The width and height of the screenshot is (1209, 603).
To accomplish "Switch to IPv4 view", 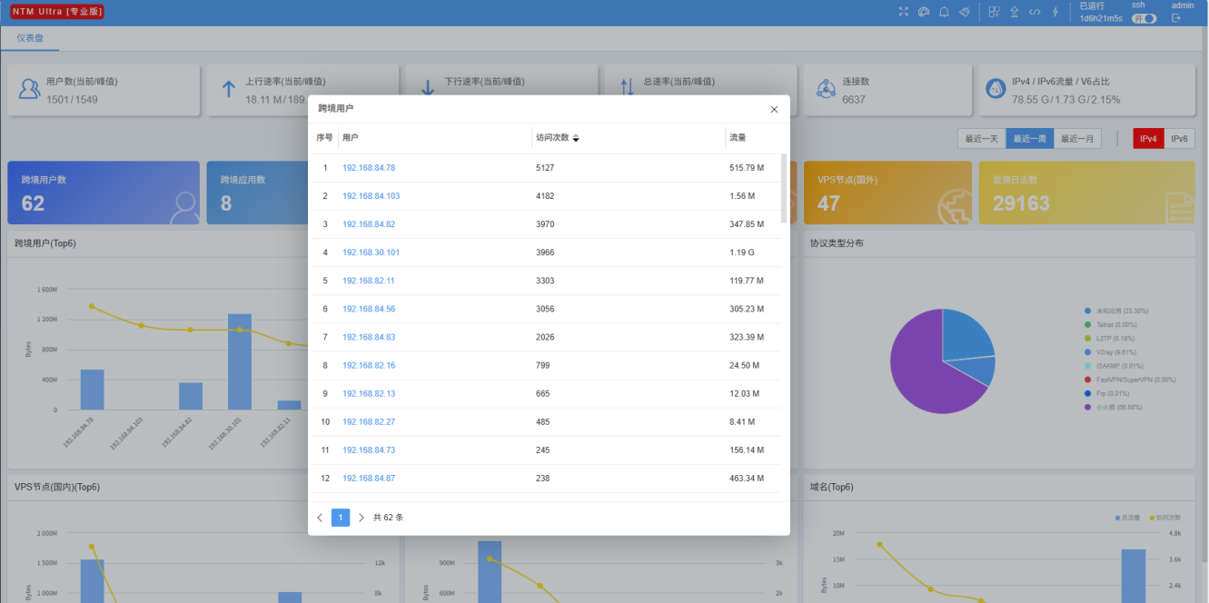I will click(1148, 139).
